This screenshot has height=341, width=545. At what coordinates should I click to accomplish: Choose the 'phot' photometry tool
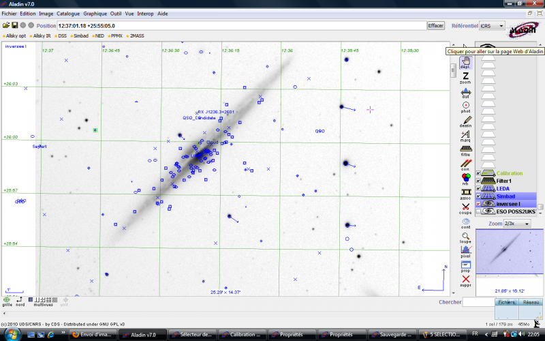click(x=466, y=107)
